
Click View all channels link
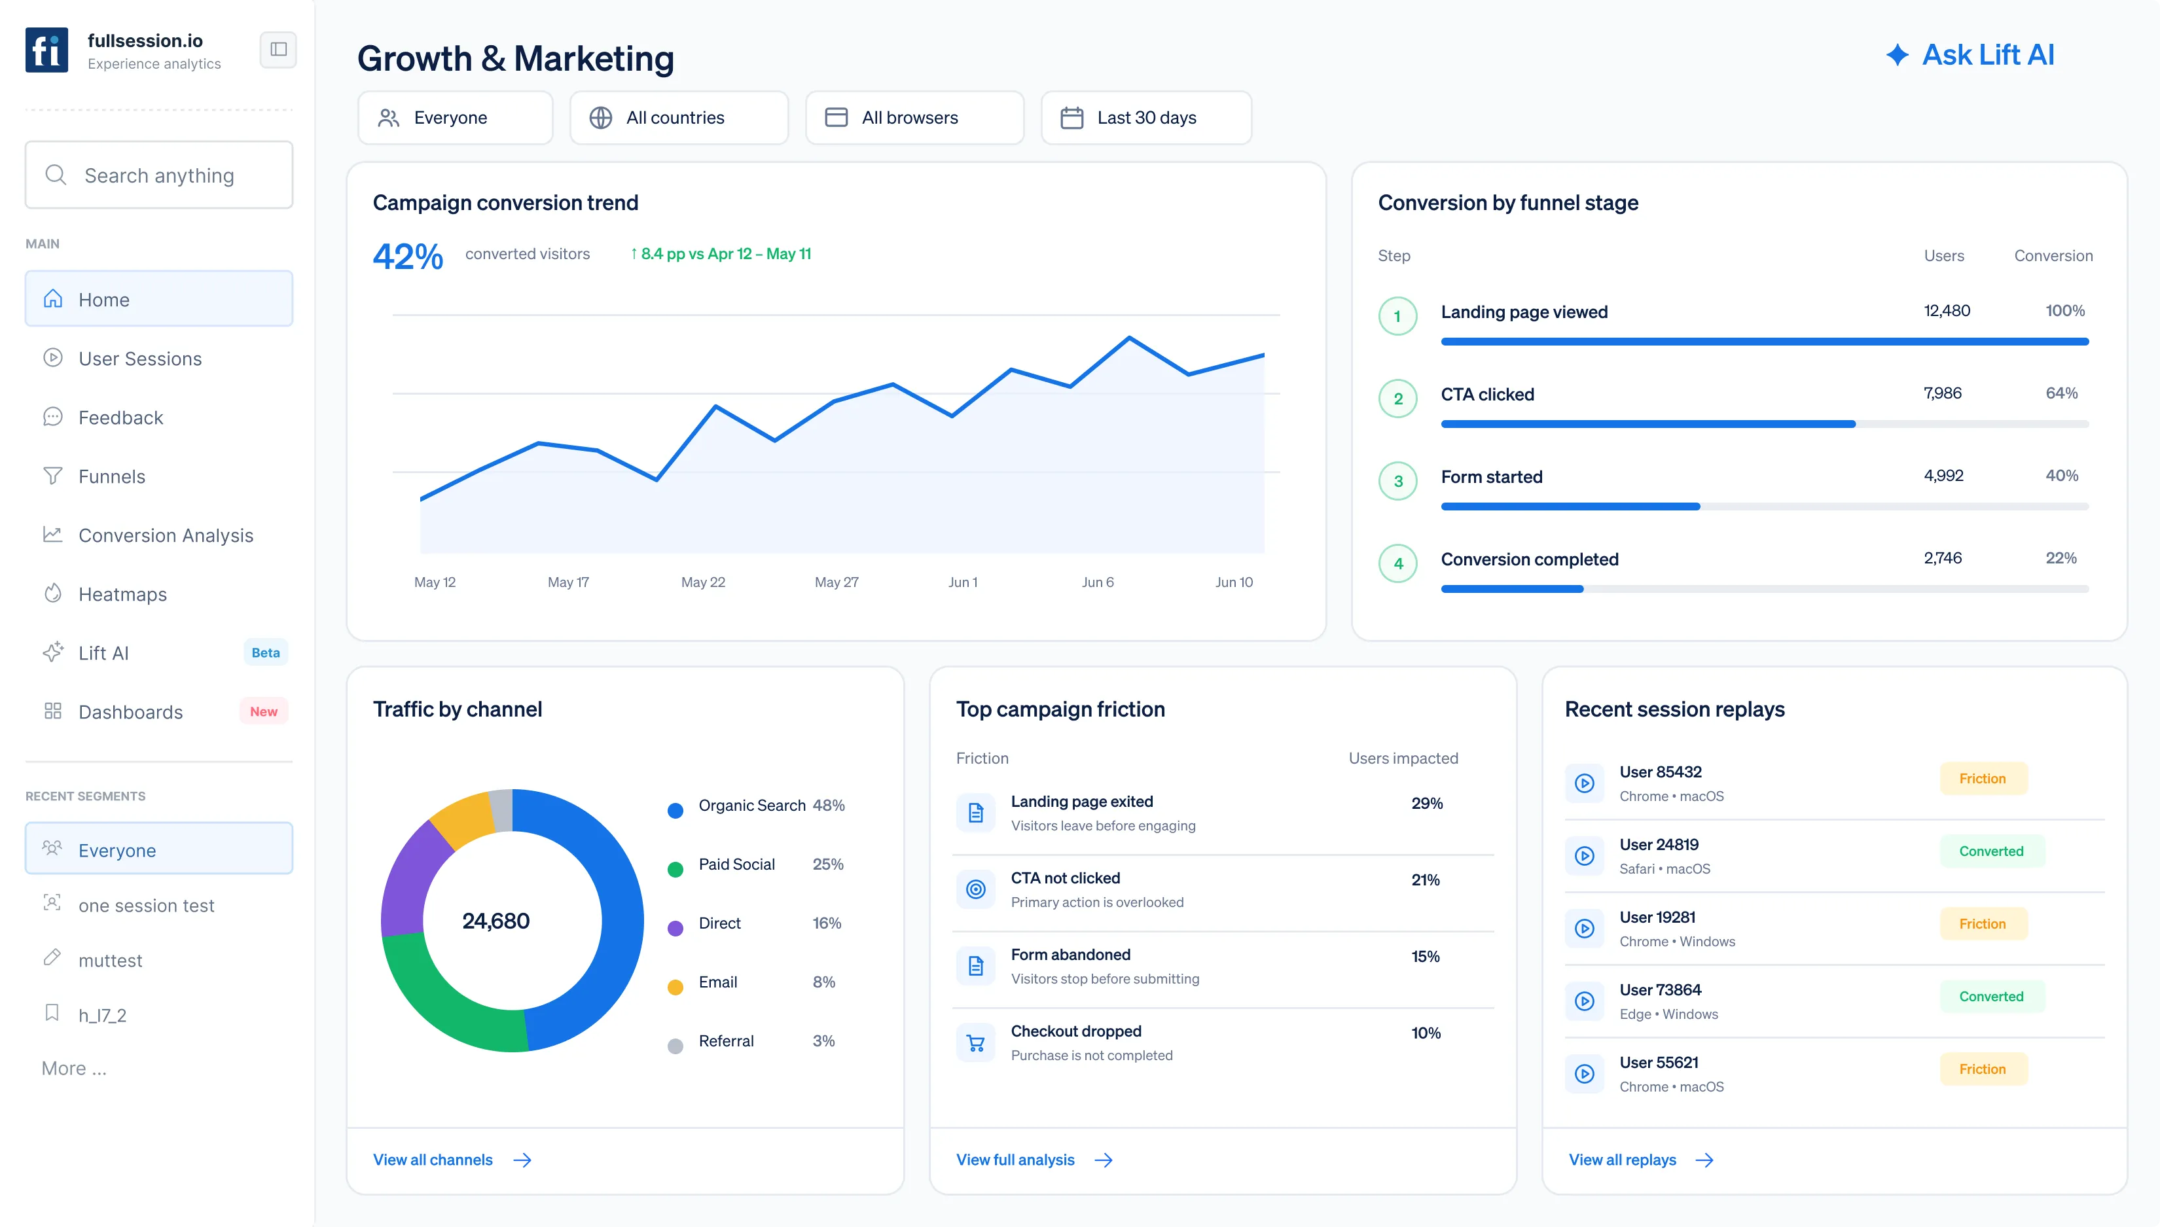(x=452, y=1160)
